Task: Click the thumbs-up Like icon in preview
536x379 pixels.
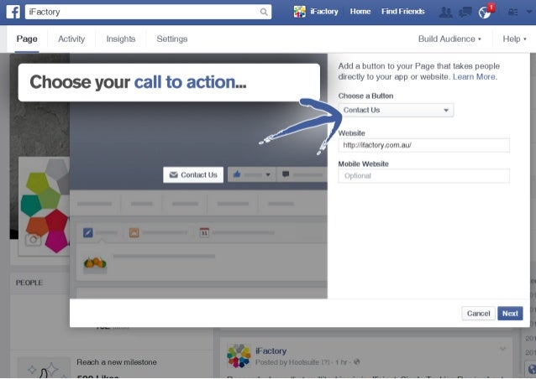Action: pos(237,174)
